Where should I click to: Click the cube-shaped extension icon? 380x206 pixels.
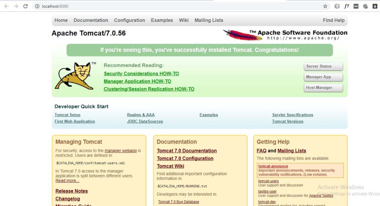click(x=337, y=6)
